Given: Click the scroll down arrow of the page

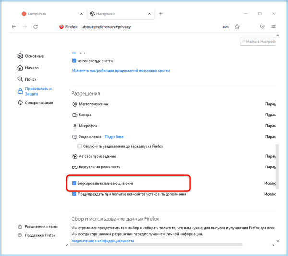Looking at the screenshot, I should point(278,241).
